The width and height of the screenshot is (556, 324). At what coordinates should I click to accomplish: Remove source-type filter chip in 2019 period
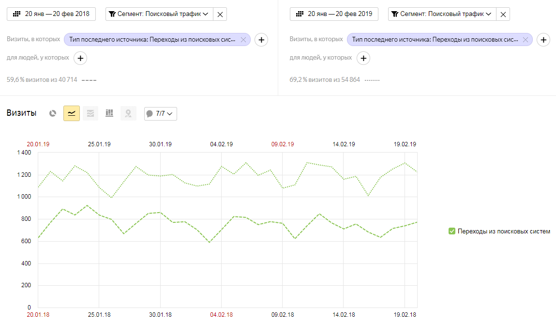[526, 40]
